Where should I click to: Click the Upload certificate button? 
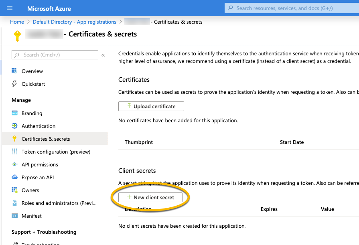(x=151, y=106)
